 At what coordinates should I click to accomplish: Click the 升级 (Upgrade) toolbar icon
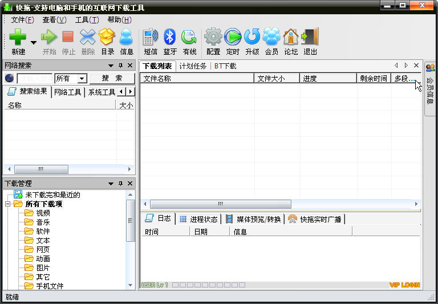252,38
